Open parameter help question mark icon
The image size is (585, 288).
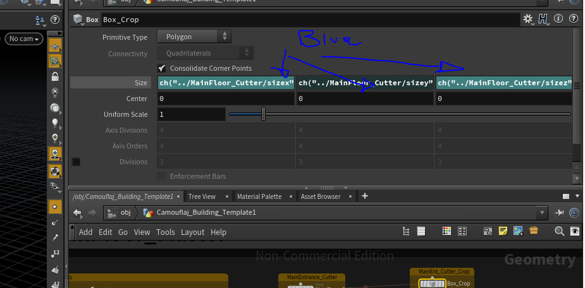click(574, 18)
